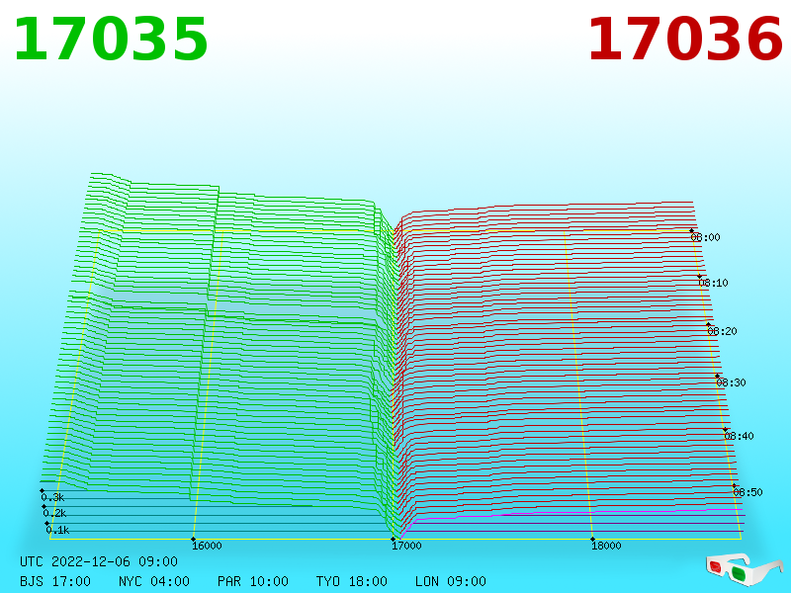
Task: Click the PAR 10:00 time
Action: (x=253, y=581)
